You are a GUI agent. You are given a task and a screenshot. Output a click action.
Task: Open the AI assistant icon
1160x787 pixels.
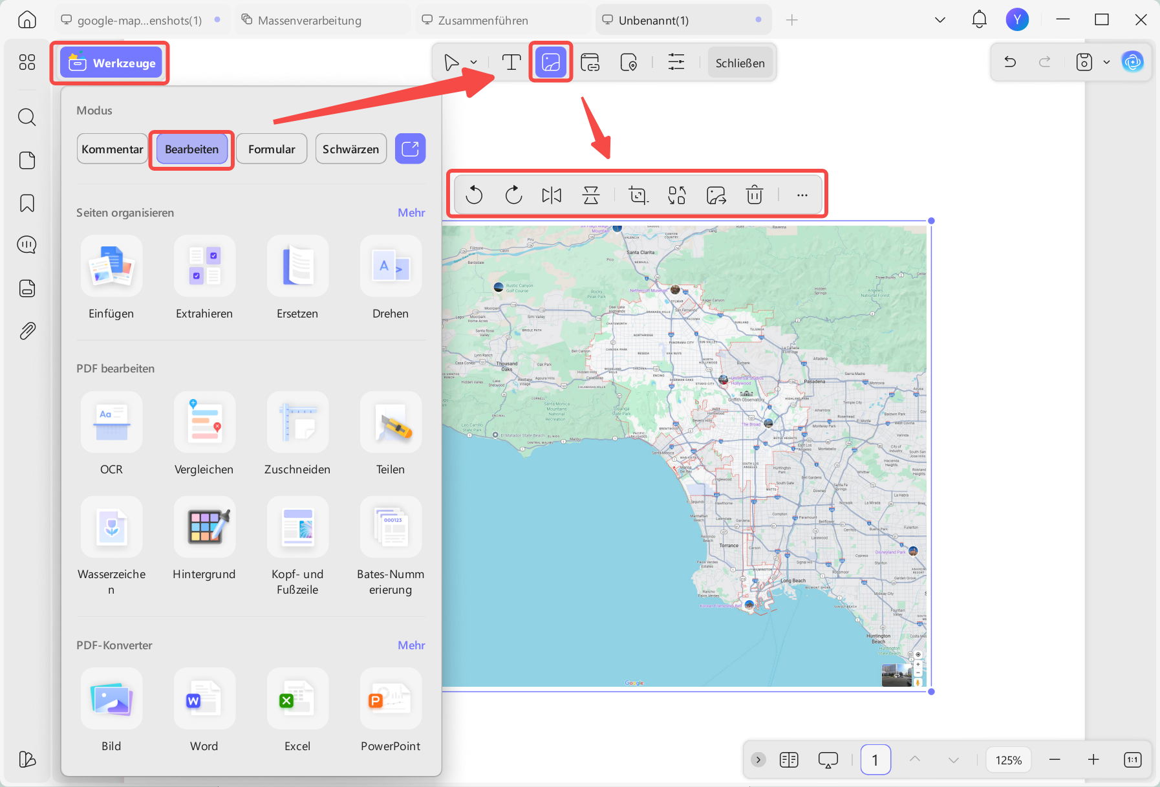tap(1132, 62)
